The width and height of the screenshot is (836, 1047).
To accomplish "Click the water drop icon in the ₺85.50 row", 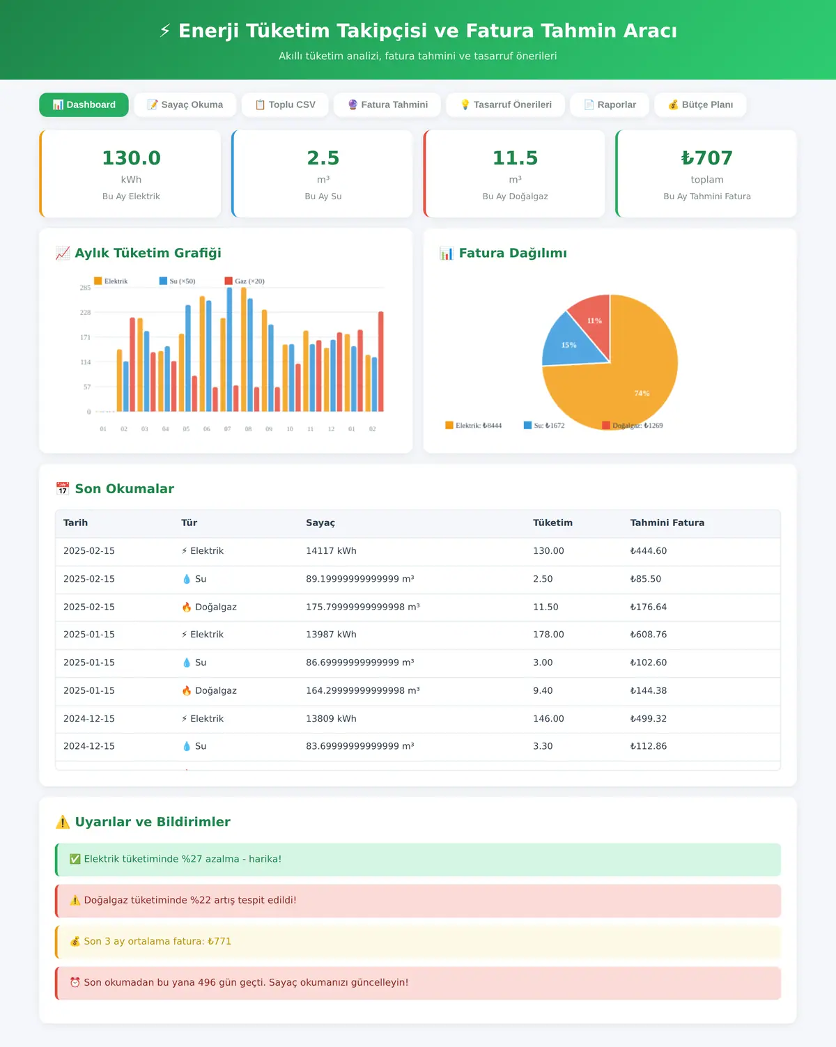I will click(x=187, y=579).
